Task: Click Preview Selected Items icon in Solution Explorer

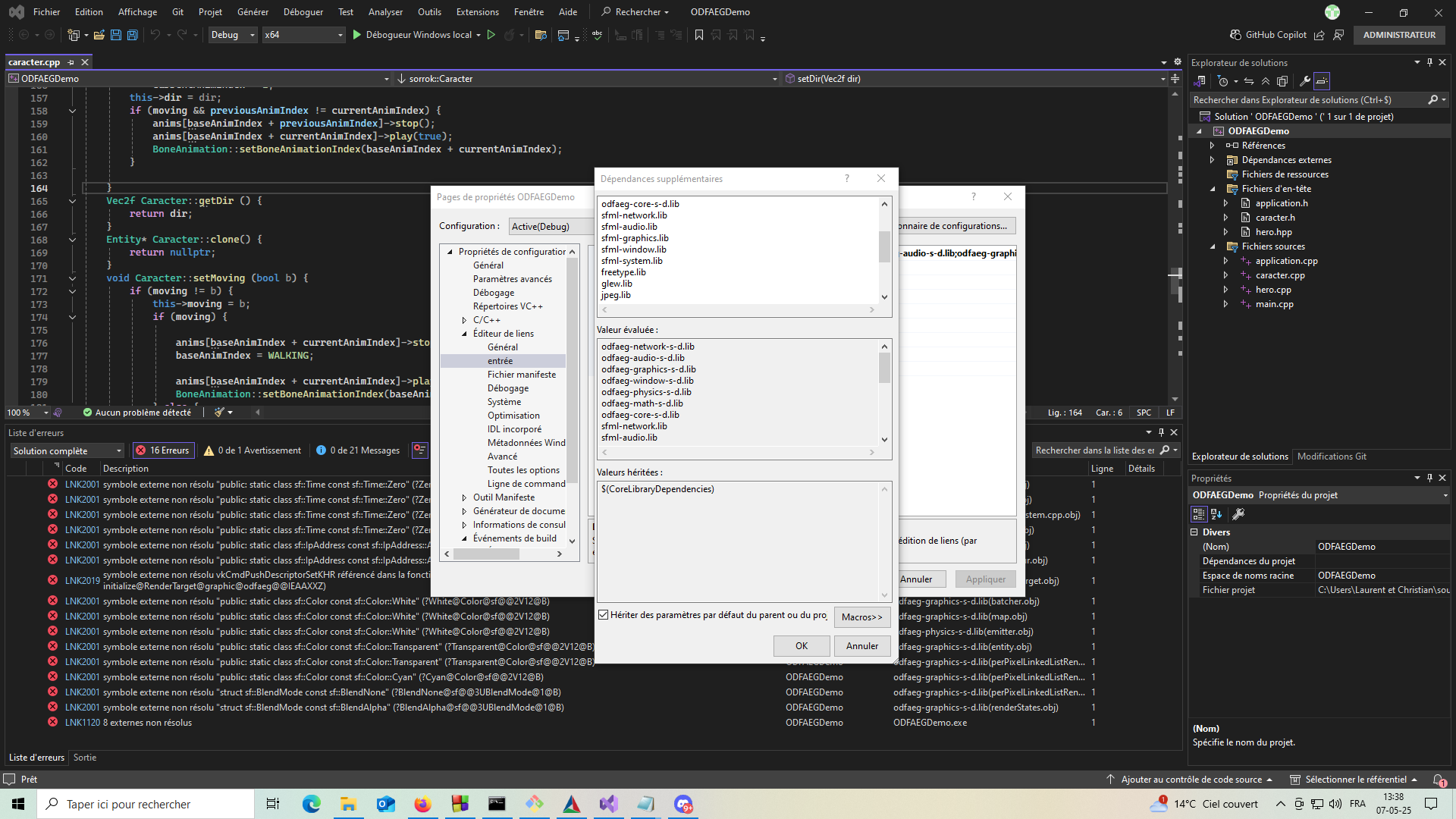Action: tap(1322, 81)
